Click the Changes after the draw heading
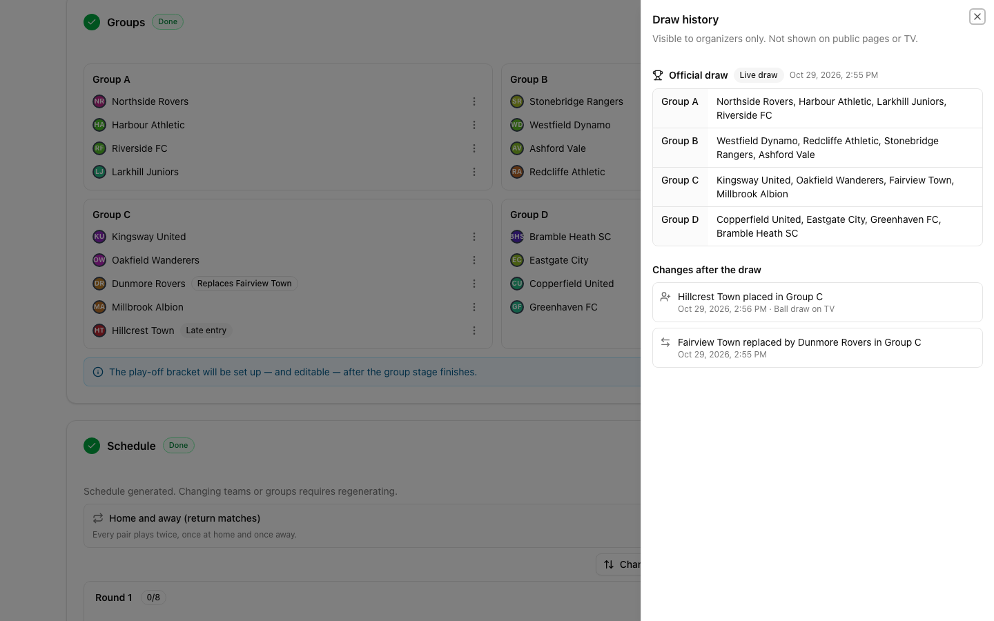Image resolution: width=994 pixels, height=621 pixels. tap(707, 270)
